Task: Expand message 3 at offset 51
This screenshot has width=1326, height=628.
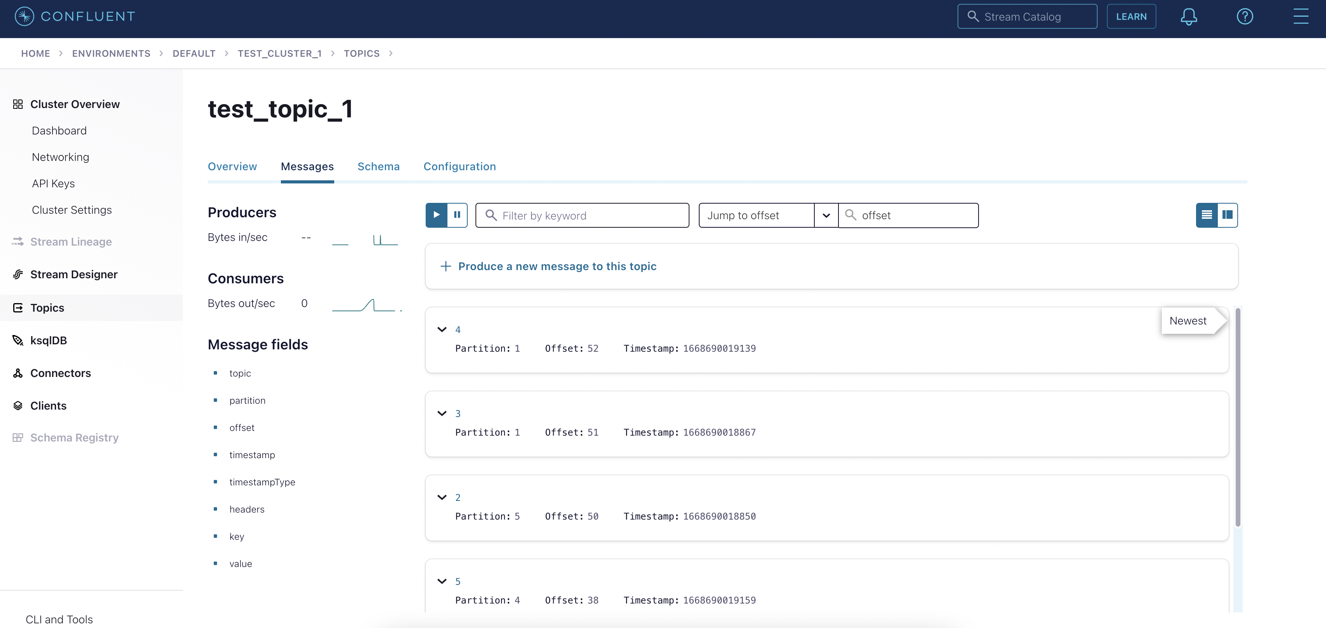Action: coord(442,413)
